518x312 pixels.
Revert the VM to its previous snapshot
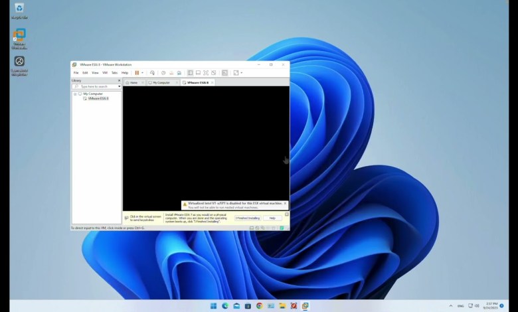(171, 72)
